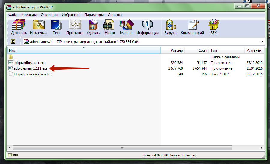Select adguardInstaller.exe file name

point(30,63)
